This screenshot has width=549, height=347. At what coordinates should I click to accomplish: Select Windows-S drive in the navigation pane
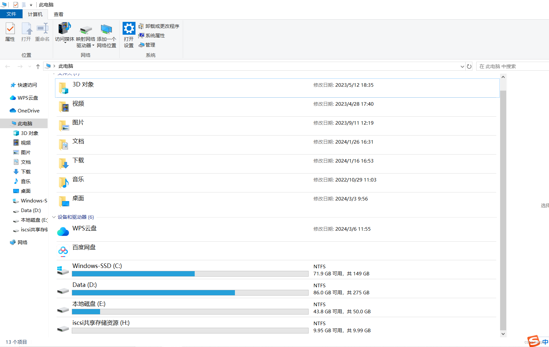(x=30, y=200)
